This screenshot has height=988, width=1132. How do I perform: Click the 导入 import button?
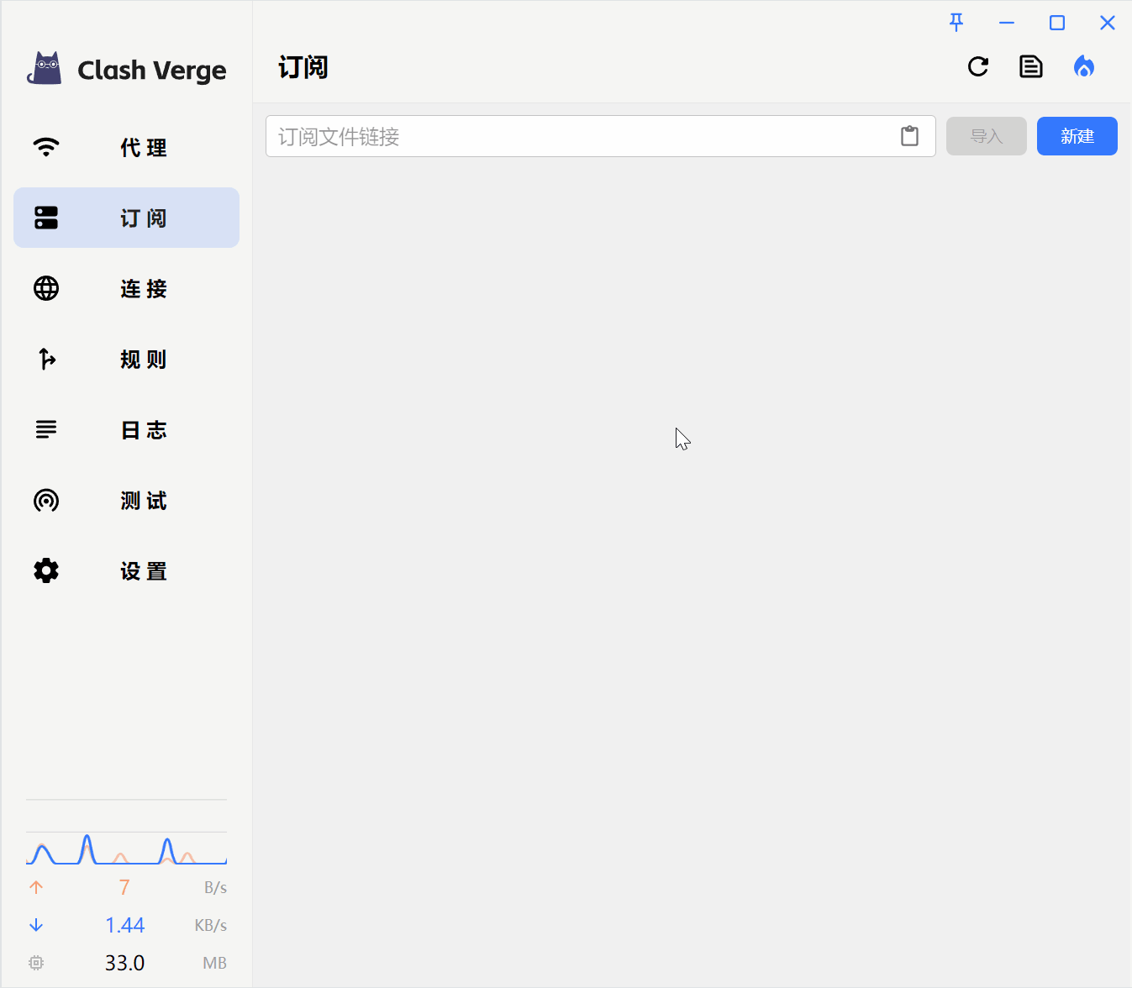(986, 136)
